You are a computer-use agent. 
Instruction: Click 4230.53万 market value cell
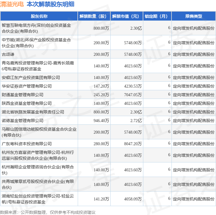[133, 86]
